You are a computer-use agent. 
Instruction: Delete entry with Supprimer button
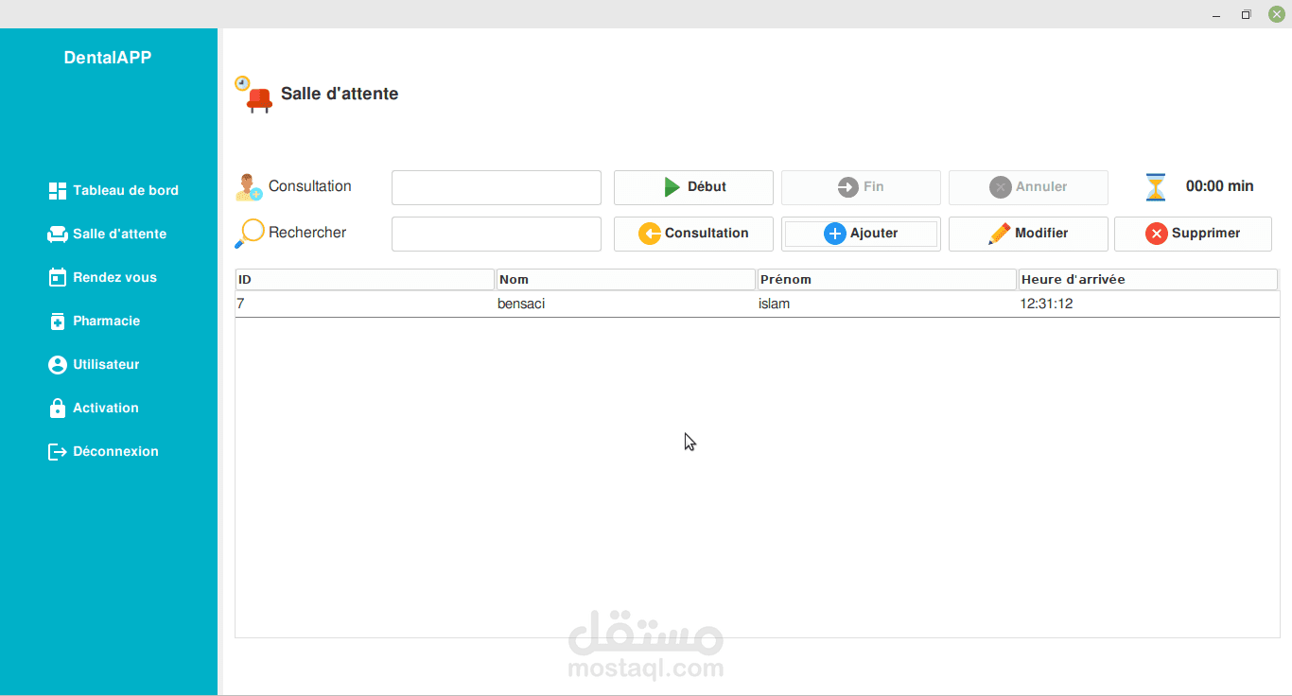coord(1193,234)
